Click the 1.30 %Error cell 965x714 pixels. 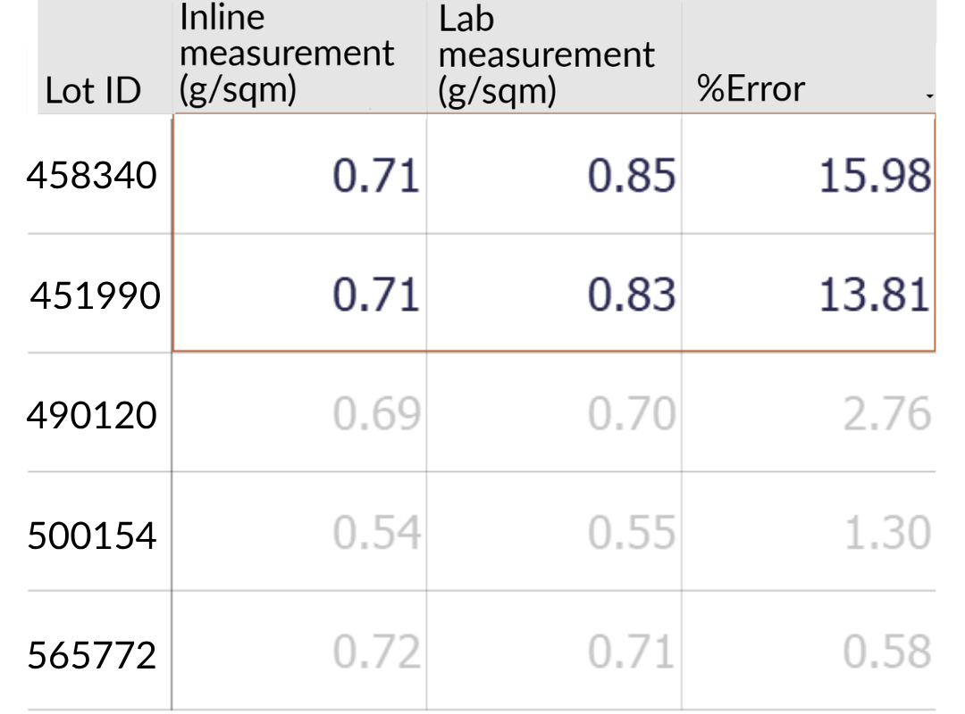pyautogui.click(x=886, y=534)
